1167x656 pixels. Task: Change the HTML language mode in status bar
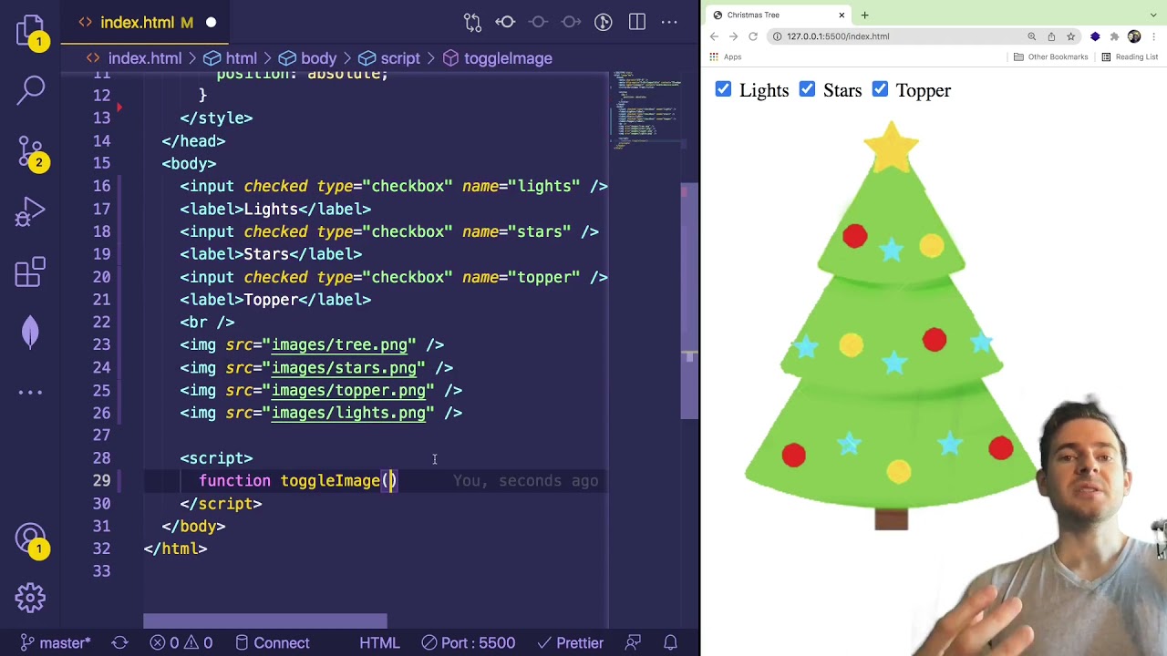click(x=379, y=643)
